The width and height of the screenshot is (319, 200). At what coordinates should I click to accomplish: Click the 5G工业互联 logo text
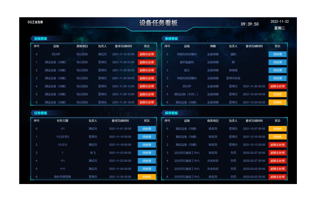[35, 22]
